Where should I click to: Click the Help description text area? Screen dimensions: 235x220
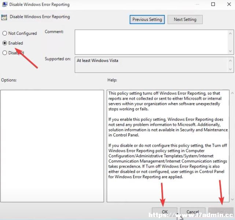pos(168,146)
